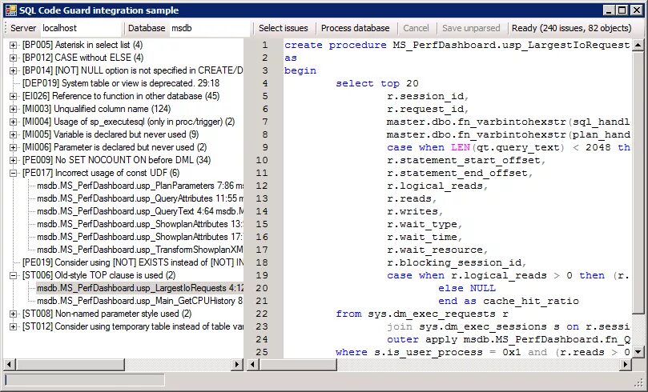Select usp_QueryAttributes 11:55 issue
This screenshot has width=648, height=392.
140,198
